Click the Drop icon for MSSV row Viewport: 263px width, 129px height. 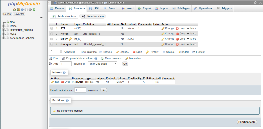click(x=177, y=39)
